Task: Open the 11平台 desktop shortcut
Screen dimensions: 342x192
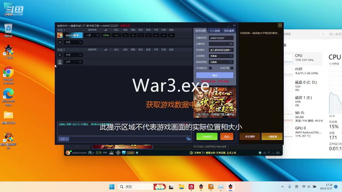Action: [x=8, y=52]
